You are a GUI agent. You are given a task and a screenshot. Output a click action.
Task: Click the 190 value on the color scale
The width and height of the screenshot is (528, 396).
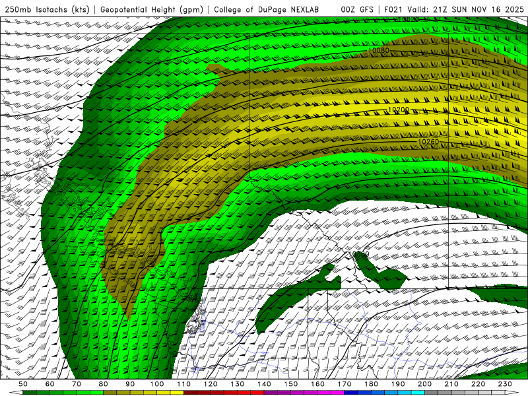point(398,384)
